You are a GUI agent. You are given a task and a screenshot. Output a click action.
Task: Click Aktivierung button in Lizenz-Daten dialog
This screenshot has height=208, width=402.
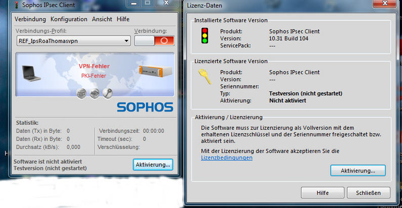pyautogui.click(x=358, y=171)
